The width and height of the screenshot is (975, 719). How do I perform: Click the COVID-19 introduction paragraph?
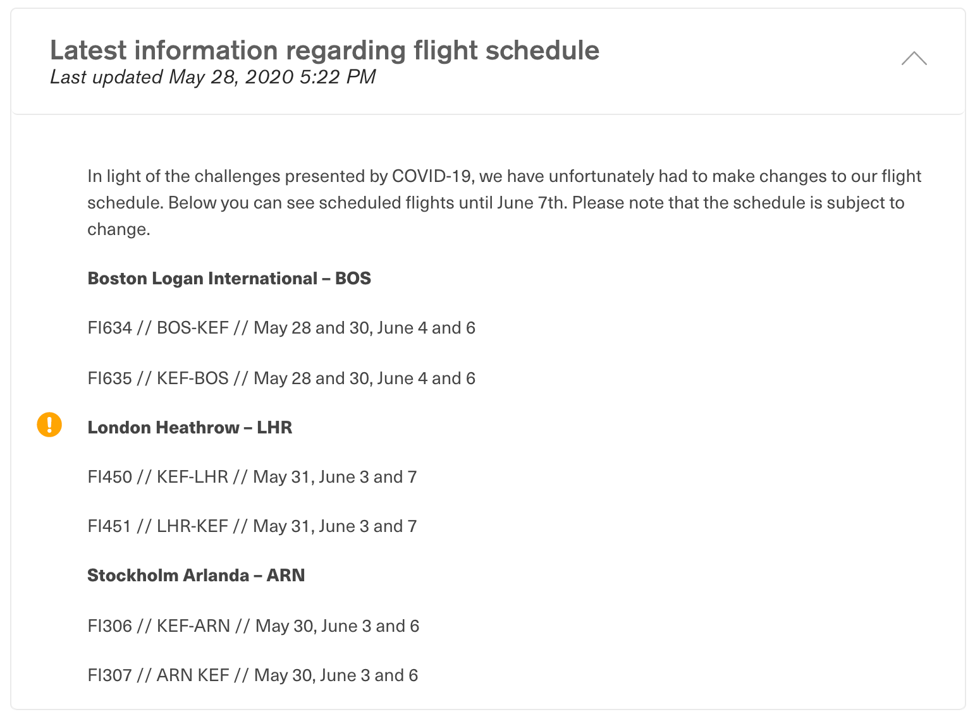coord(505,202)
